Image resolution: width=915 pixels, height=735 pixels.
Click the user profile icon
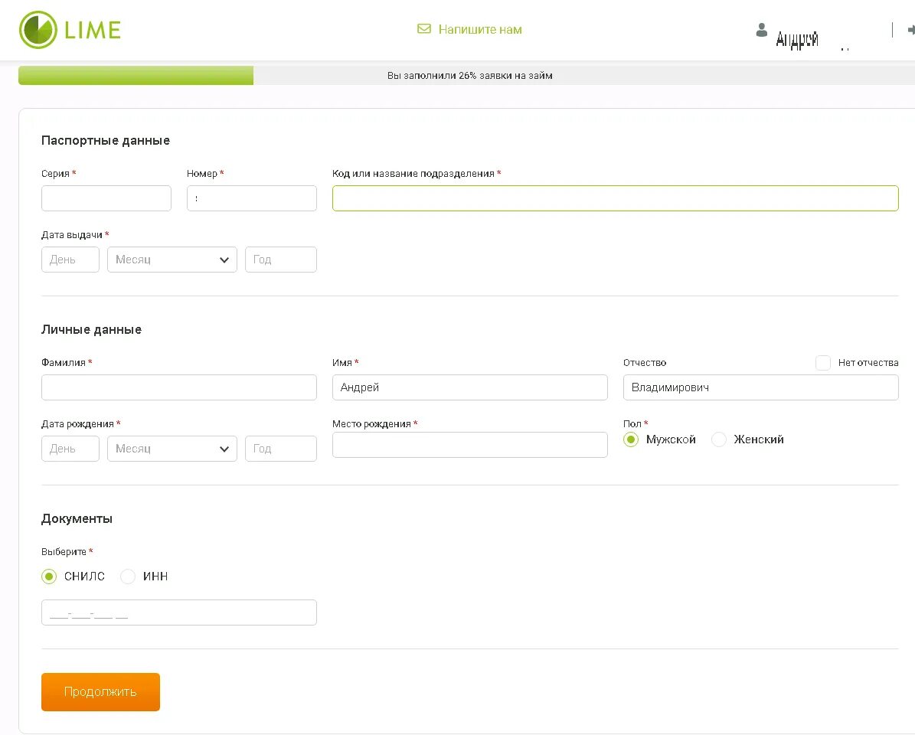click(762, 31)
